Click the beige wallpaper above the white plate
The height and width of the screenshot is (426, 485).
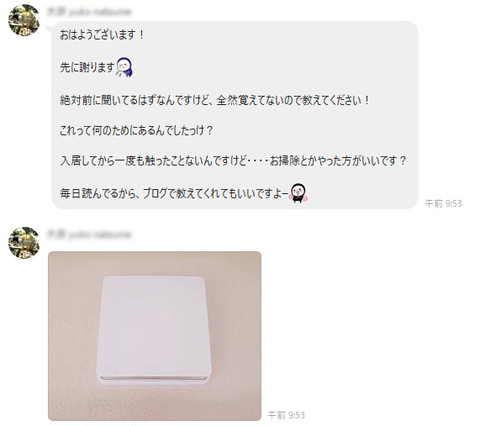(x=155, y=263)
